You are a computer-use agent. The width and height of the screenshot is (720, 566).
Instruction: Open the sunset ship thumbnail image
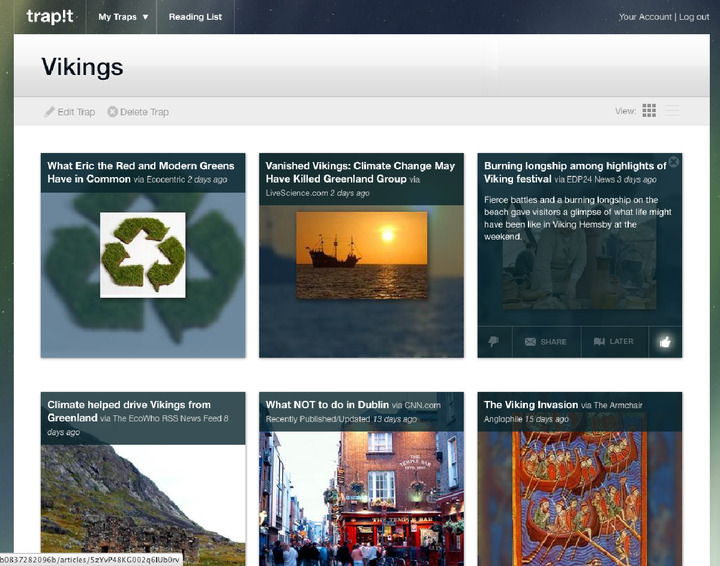coord(361,254)
